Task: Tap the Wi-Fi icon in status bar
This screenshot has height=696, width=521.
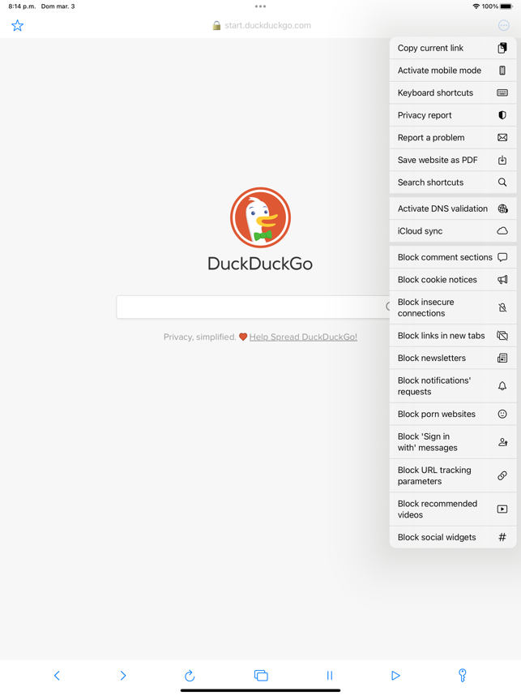Action: pyautogui.click(x=476, y=6)
